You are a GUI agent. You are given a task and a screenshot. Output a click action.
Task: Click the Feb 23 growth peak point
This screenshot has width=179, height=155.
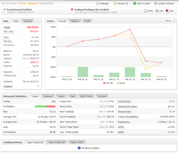(x=130, y=30)
